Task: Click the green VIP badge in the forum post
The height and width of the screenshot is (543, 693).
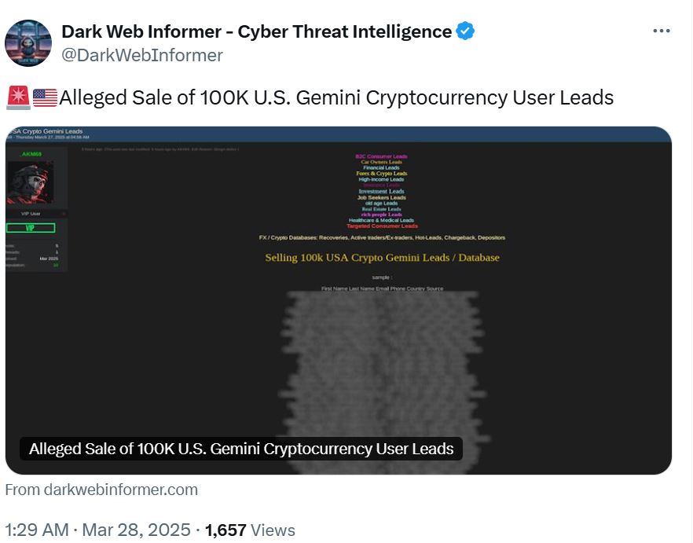Action: coord(31,228)
